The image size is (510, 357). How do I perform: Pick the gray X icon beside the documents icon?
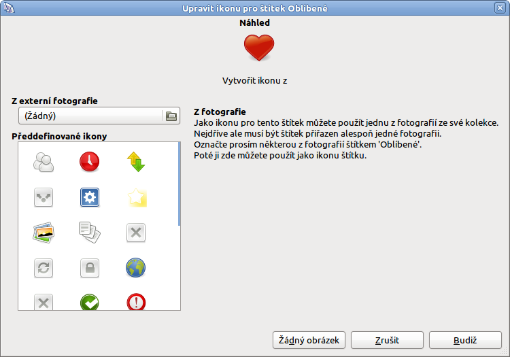(x=135, y=233)
